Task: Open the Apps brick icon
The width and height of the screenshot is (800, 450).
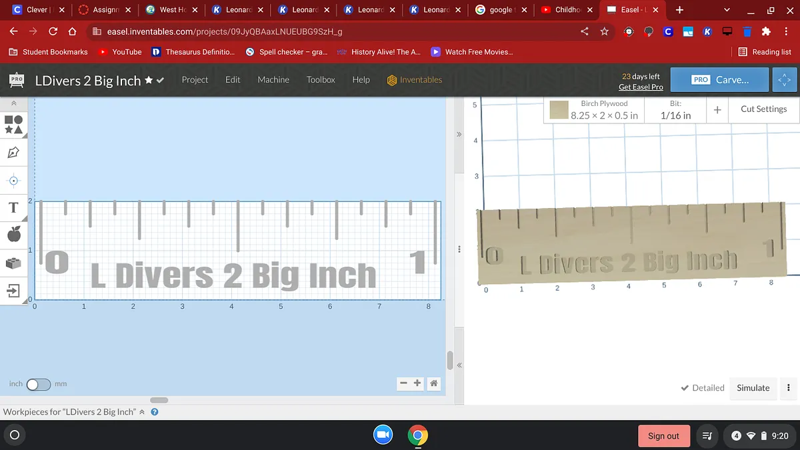Action: (14, 263)
